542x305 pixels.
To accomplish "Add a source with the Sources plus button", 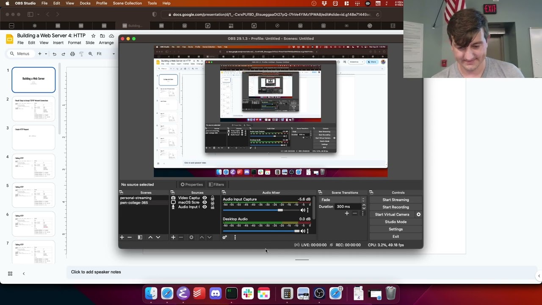I will 173,237.
